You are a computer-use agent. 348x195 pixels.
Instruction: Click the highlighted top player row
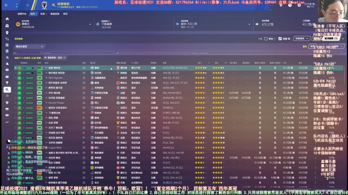point(179,68)
